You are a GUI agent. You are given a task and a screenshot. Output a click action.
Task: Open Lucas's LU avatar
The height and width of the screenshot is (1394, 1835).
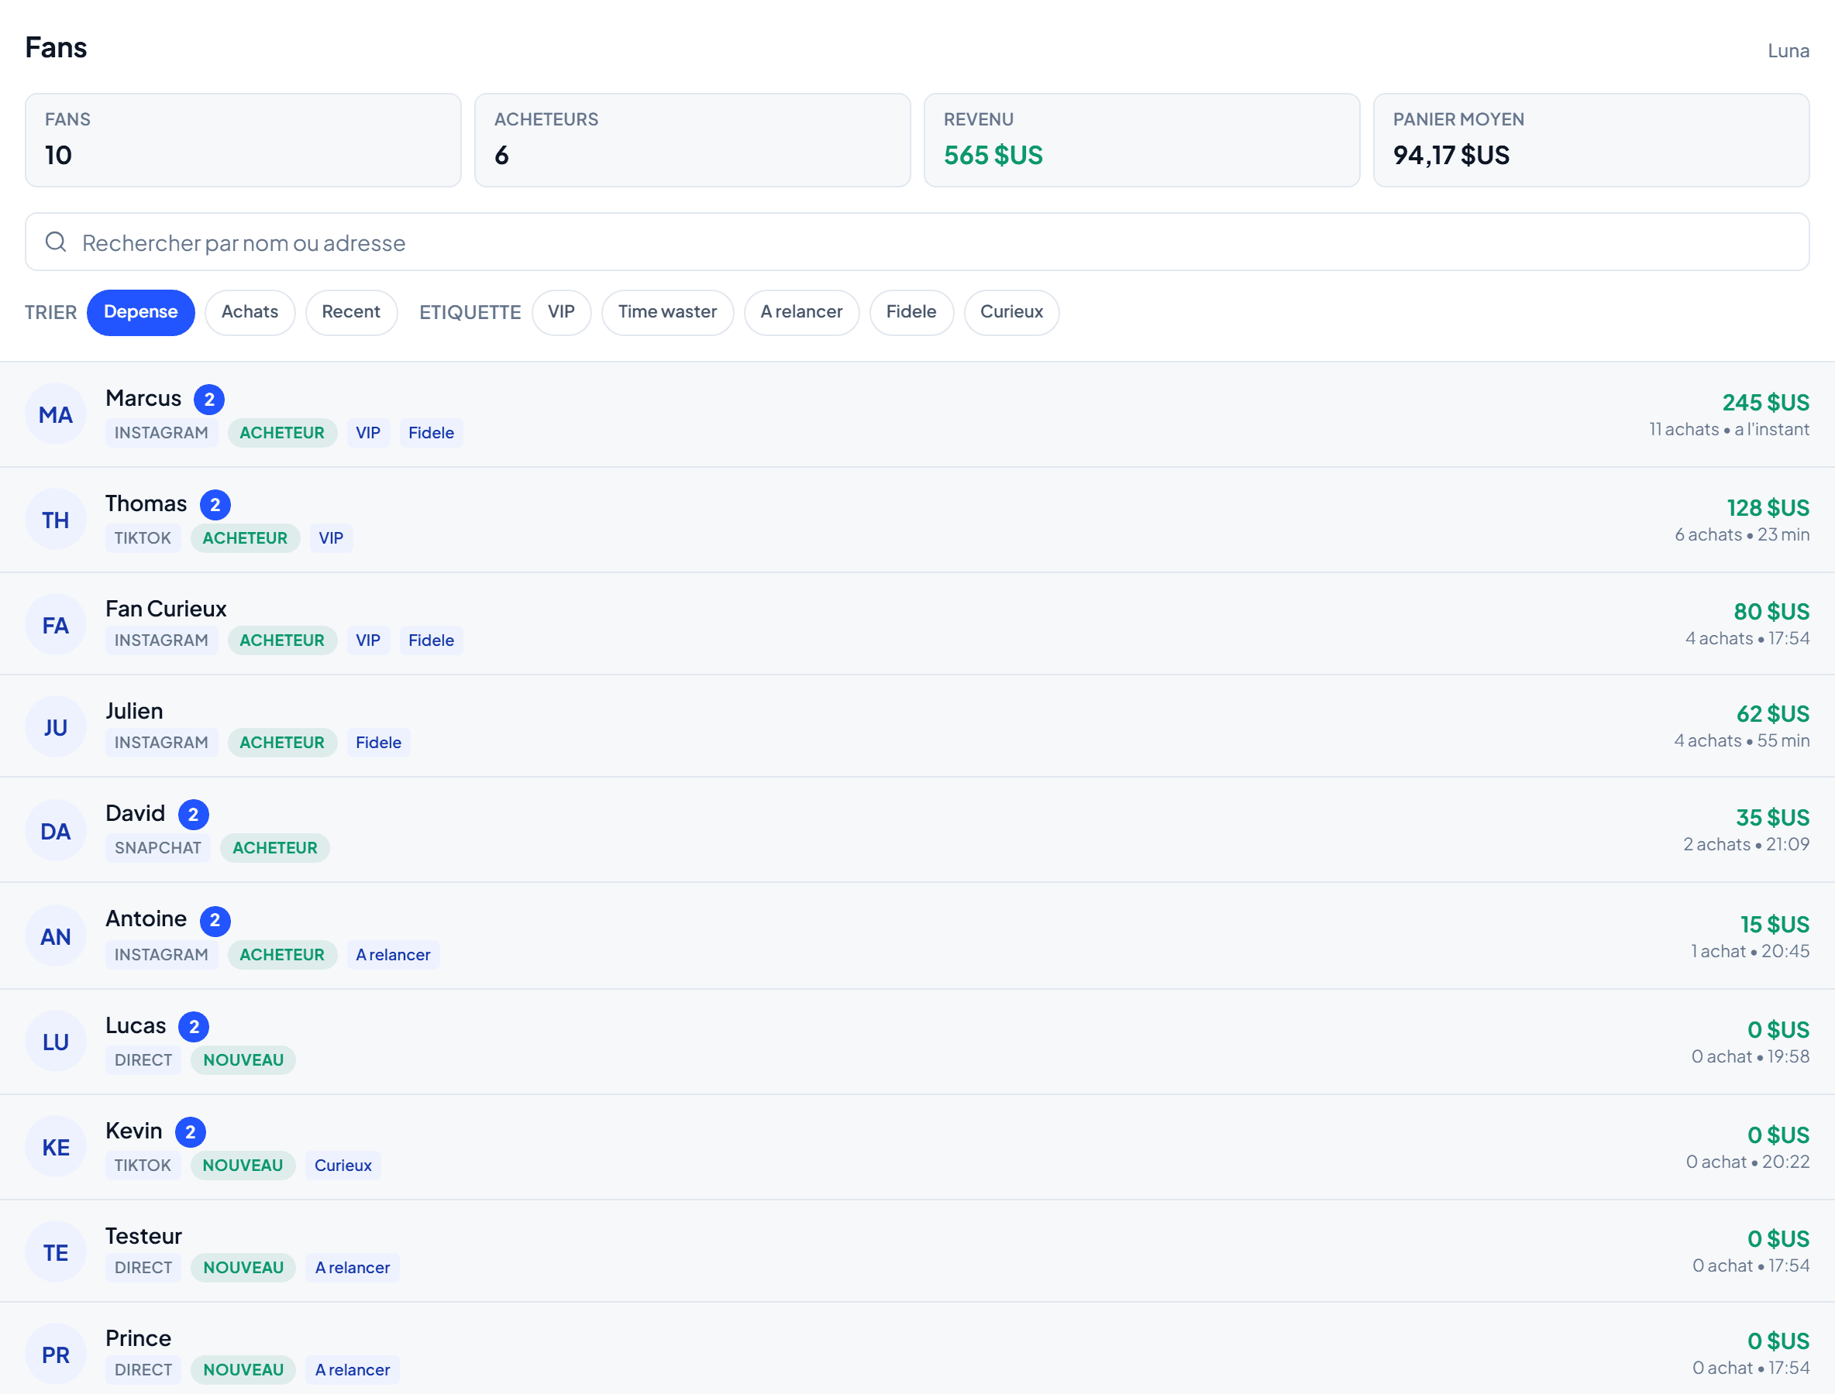pos(56,1041)
